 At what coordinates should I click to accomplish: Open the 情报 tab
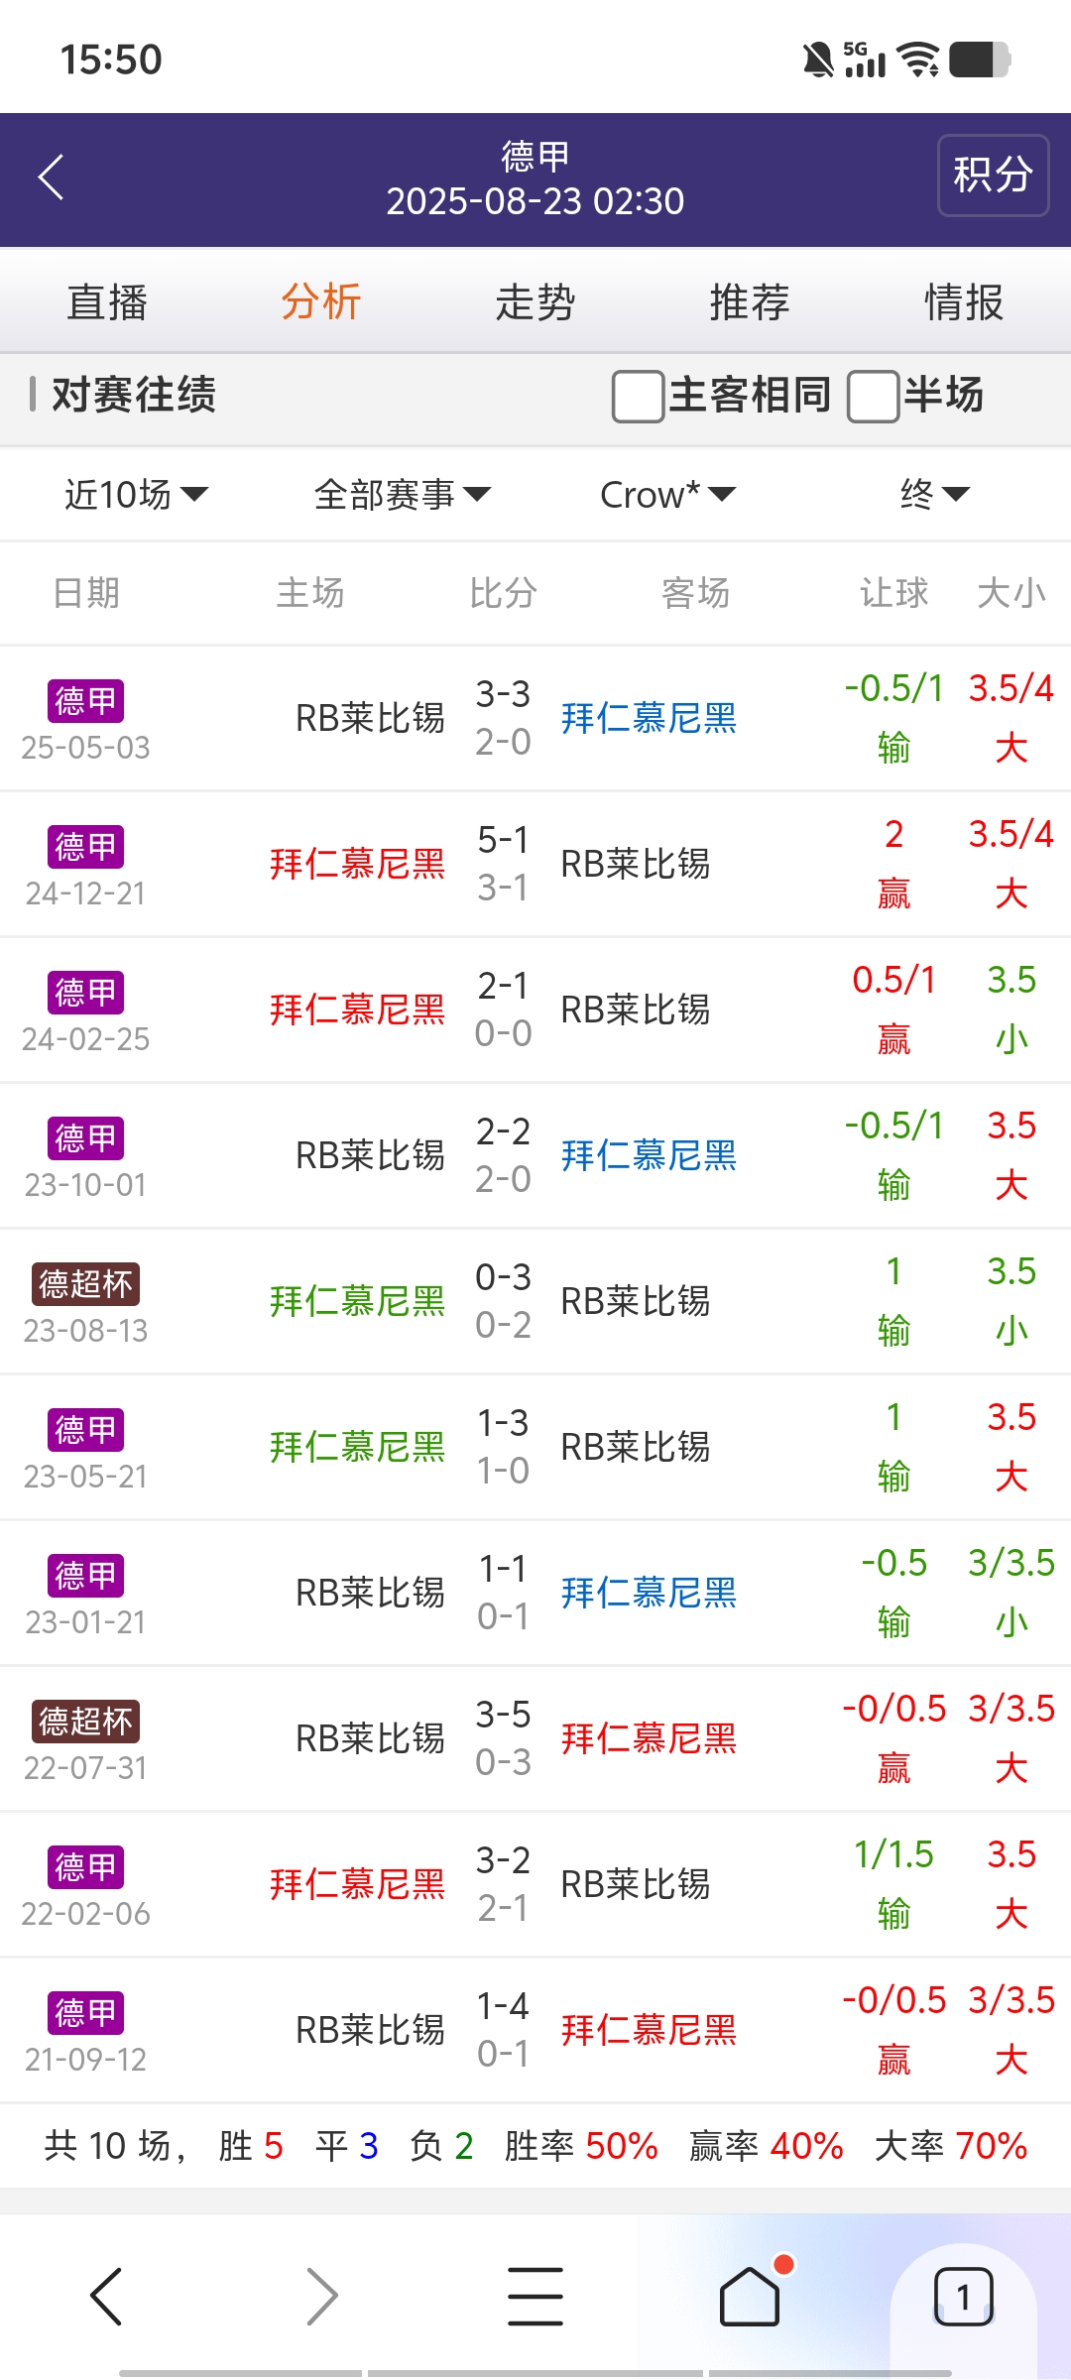tap(964, 302)
